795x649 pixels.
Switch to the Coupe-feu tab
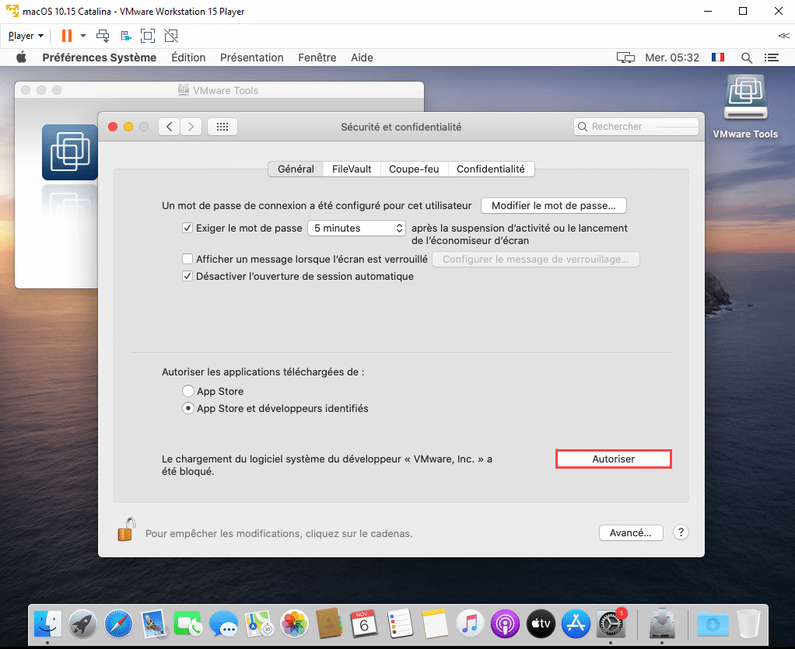pyautogui.click(x=414, y=169)
